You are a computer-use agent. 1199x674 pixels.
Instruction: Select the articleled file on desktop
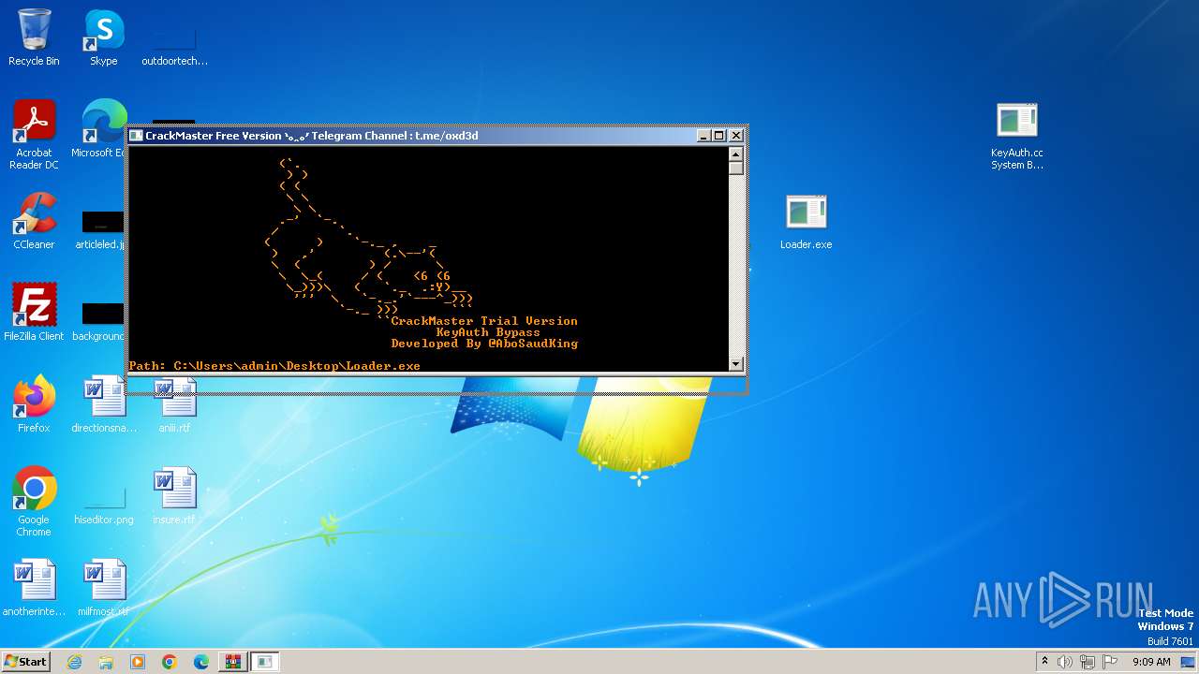(x=101, y=229)
